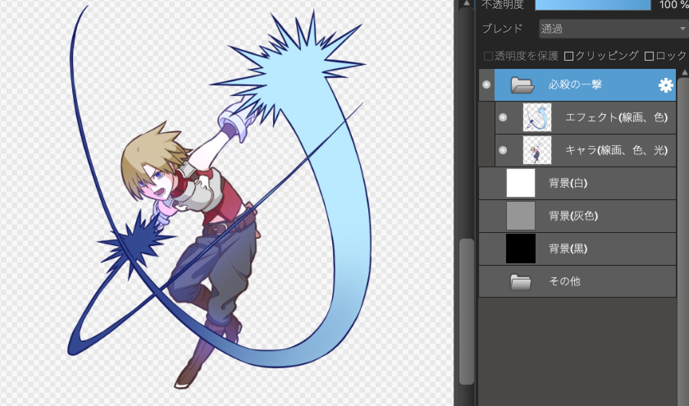Open settings gear on 必殺の一撃 folder

(x=666, y=85)
